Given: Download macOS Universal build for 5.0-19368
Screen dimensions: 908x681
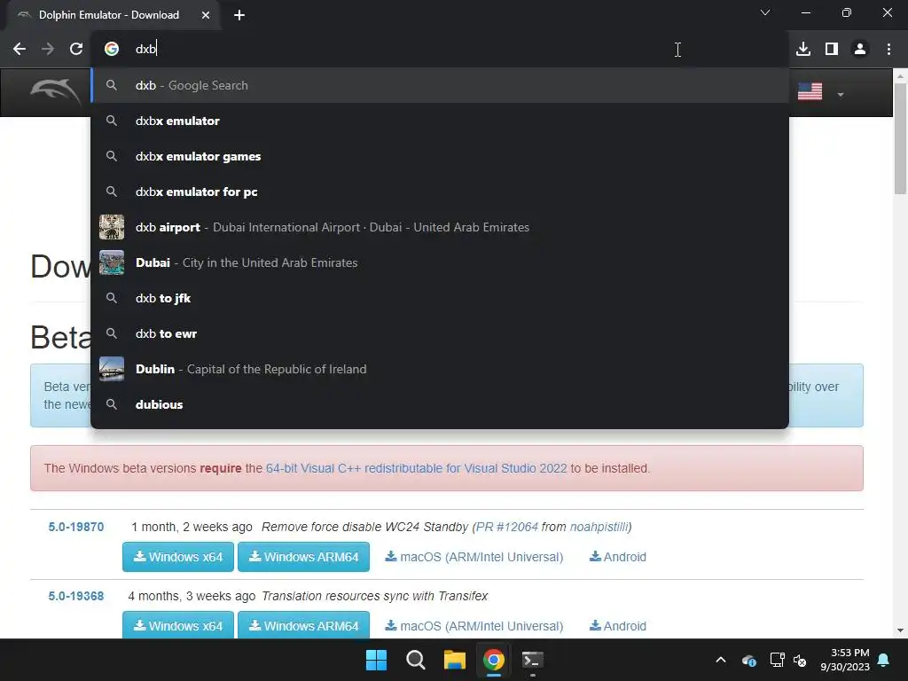Looking at the screenshot, I should coord(474,626).
